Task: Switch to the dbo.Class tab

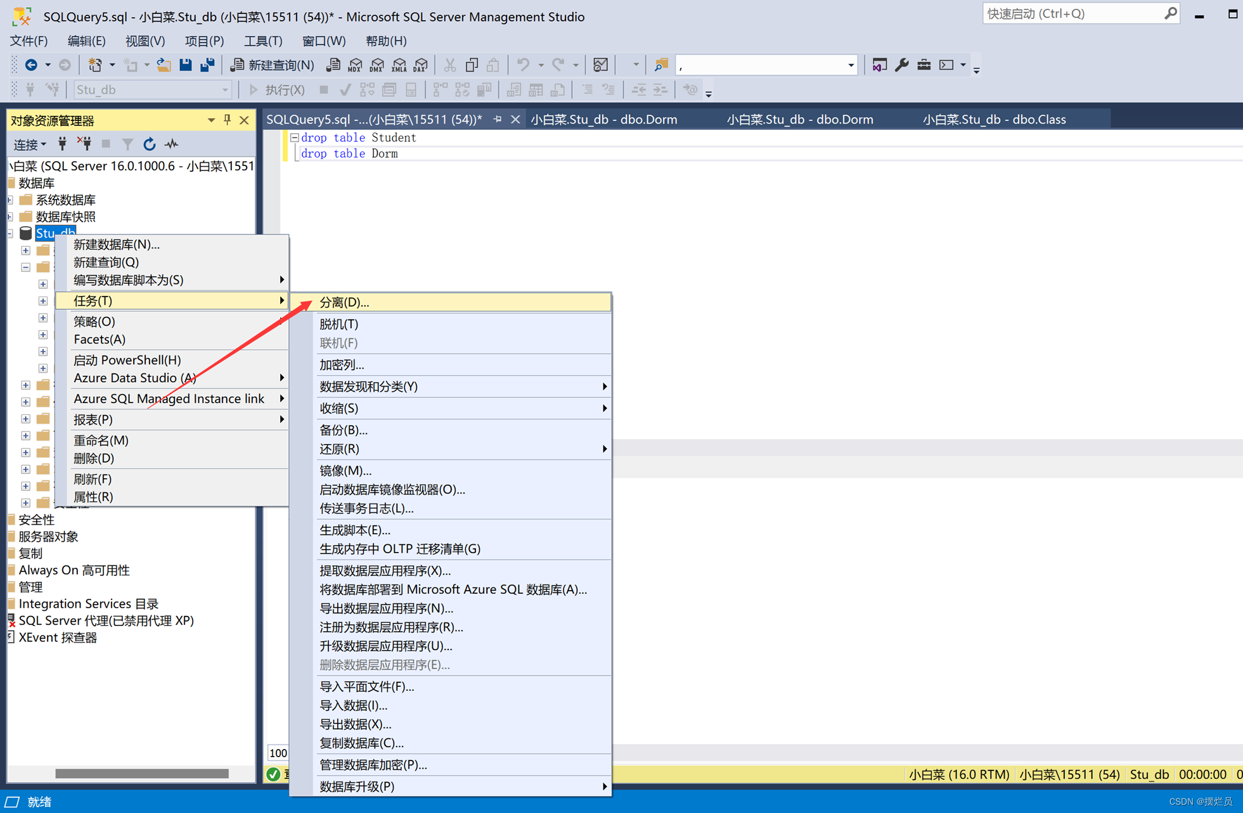Action: [994, 119]
